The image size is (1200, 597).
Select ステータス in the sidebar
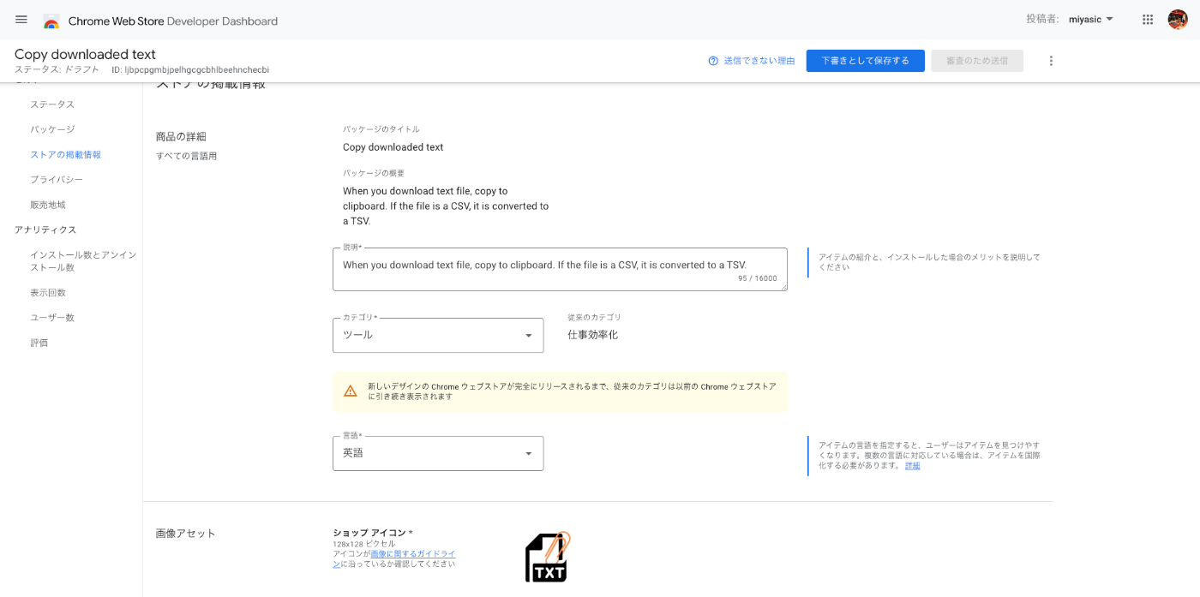(x=52, y=104)
